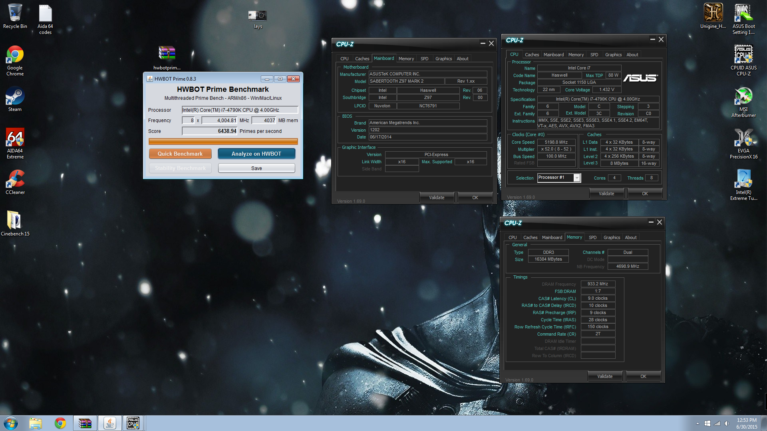Viewport: 767px width, 431px height.
Task: Click Analyze on HWBOT button
Action: pyautogui.click(x=256, y=154)
